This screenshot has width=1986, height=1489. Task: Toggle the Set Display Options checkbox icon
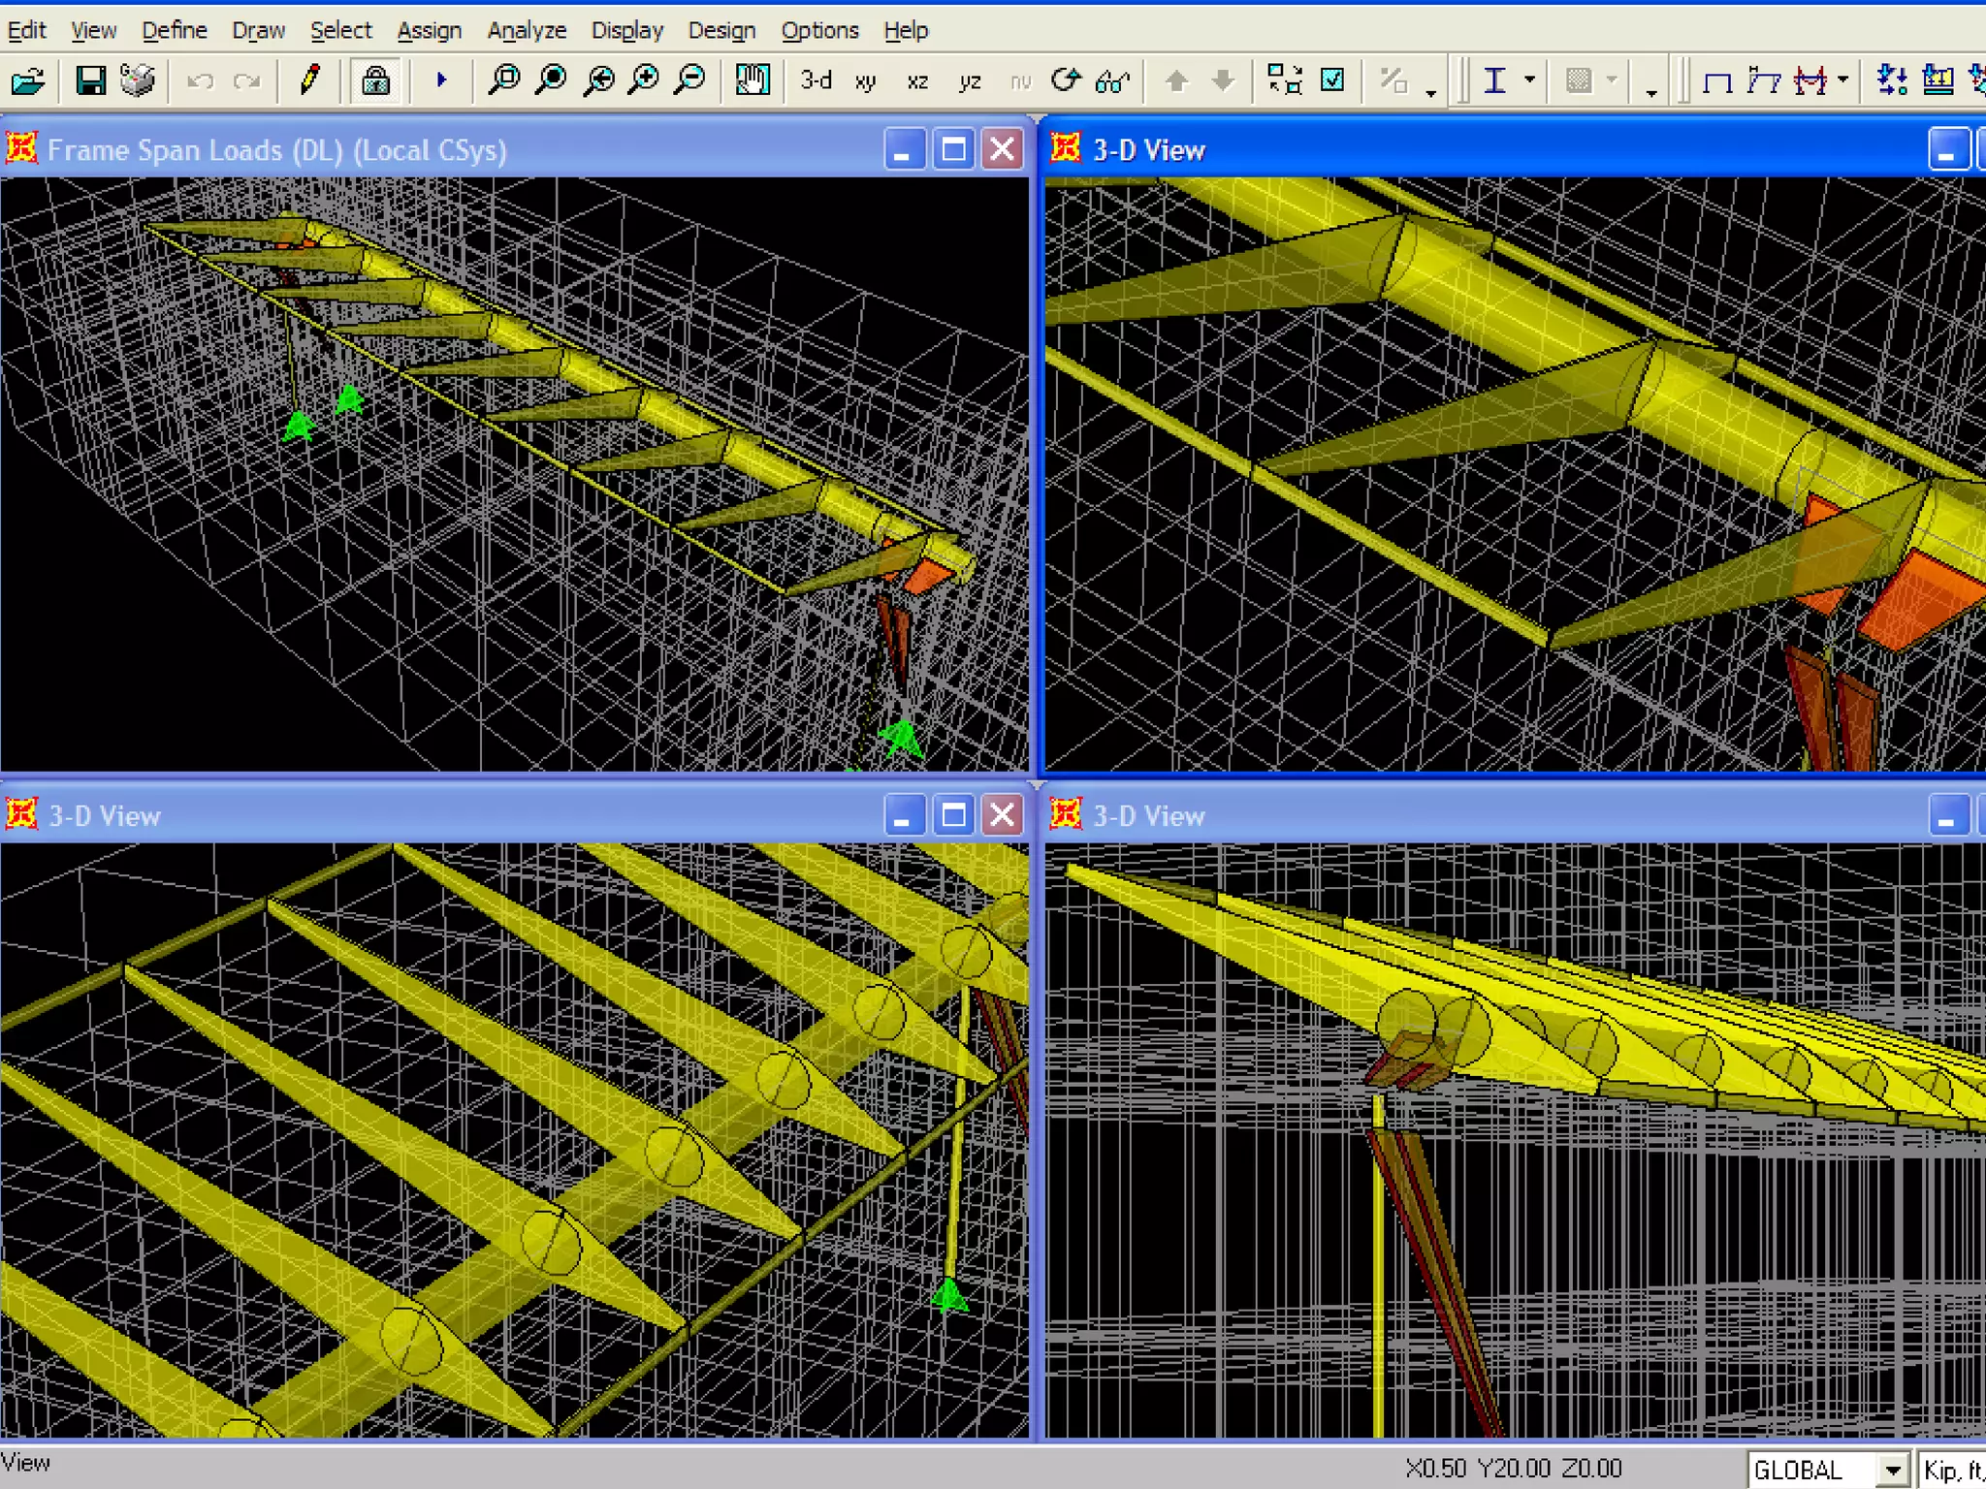click(x=1333, y=80)
